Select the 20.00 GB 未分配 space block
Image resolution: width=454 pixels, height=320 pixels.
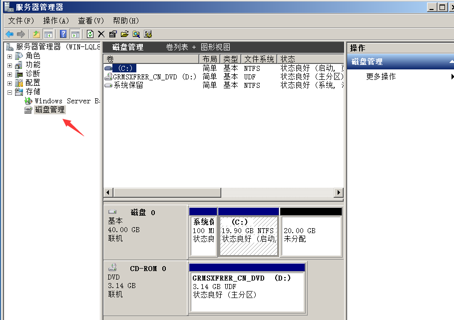click(x=311, y=232)
